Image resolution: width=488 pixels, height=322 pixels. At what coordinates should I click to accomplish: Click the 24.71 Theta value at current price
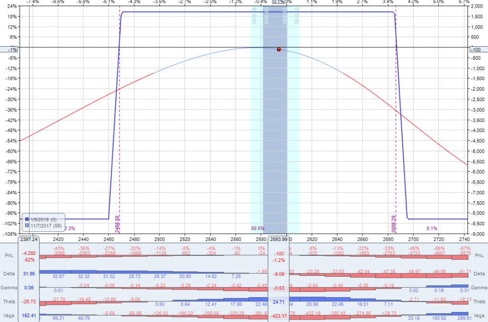pos(278,302)
